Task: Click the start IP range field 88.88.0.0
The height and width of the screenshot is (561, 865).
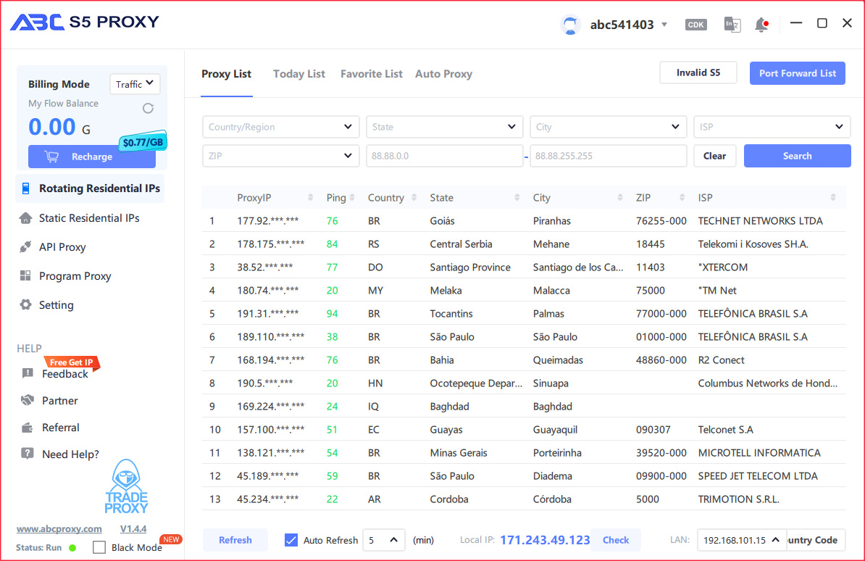Action: 445,156
